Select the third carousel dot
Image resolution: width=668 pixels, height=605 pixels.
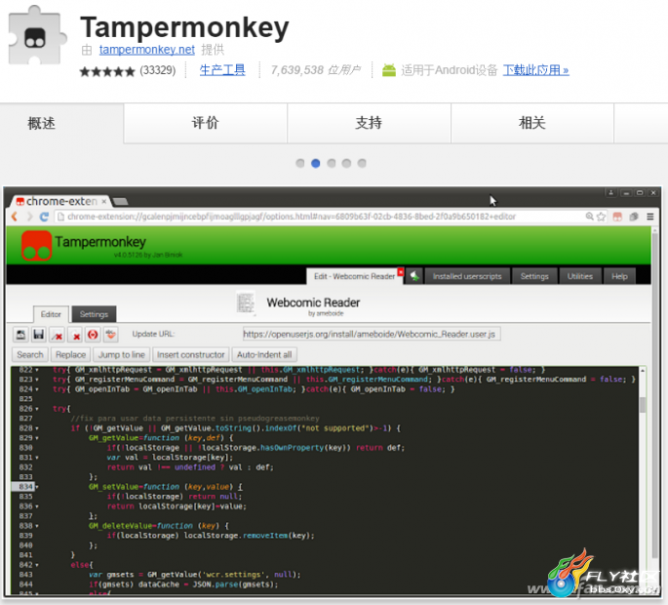click(x=331, y=163)
